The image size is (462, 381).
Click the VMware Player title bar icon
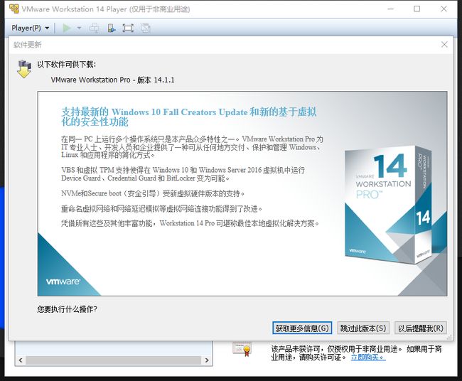tap(14, 9)
